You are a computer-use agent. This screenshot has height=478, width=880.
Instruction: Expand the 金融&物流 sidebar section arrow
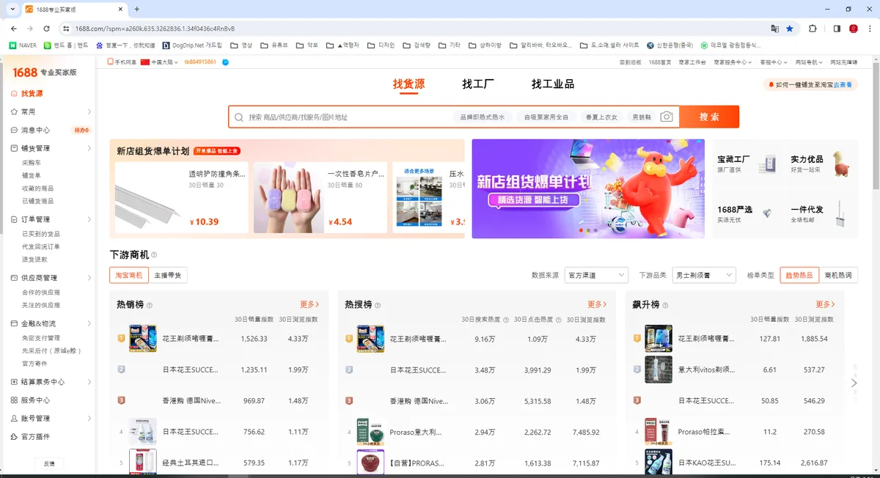(89, 323)
